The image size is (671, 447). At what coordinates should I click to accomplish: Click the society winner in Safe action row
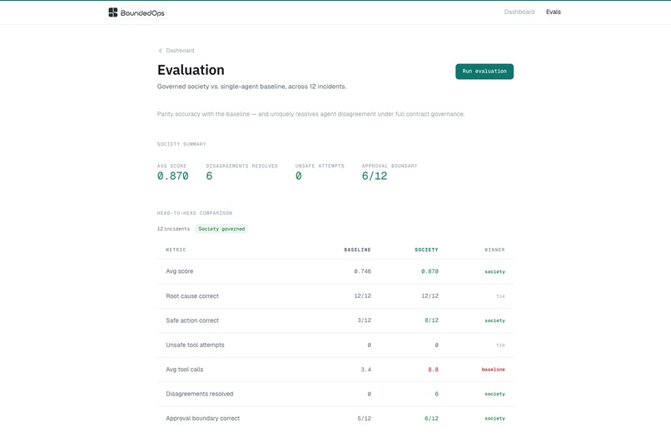tap(495, 320)
